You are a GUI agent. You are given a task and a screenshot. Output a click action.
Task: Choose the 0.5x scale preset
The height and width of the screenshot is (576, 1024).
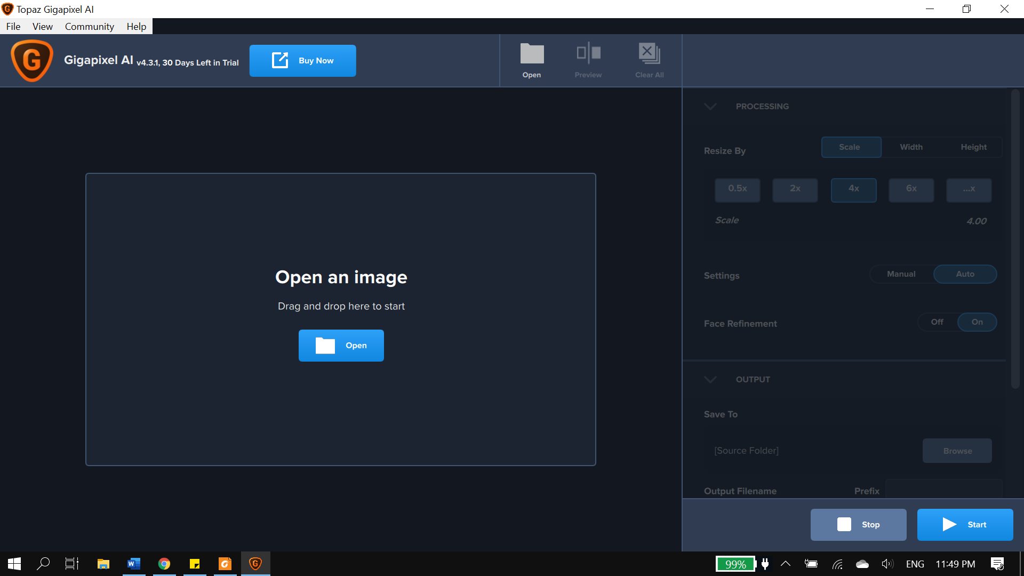pos(738,190)
